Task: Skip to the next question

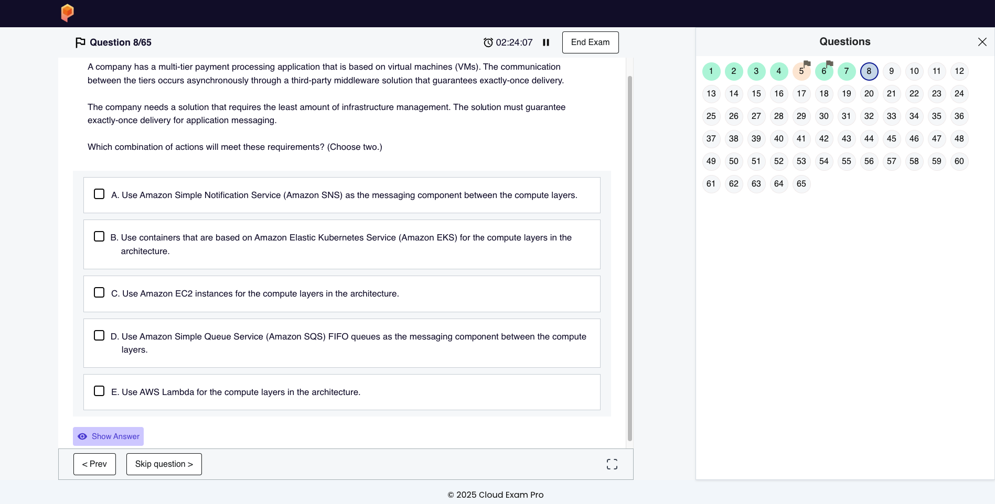Action: pyautogui.click(x=164, y=464)
